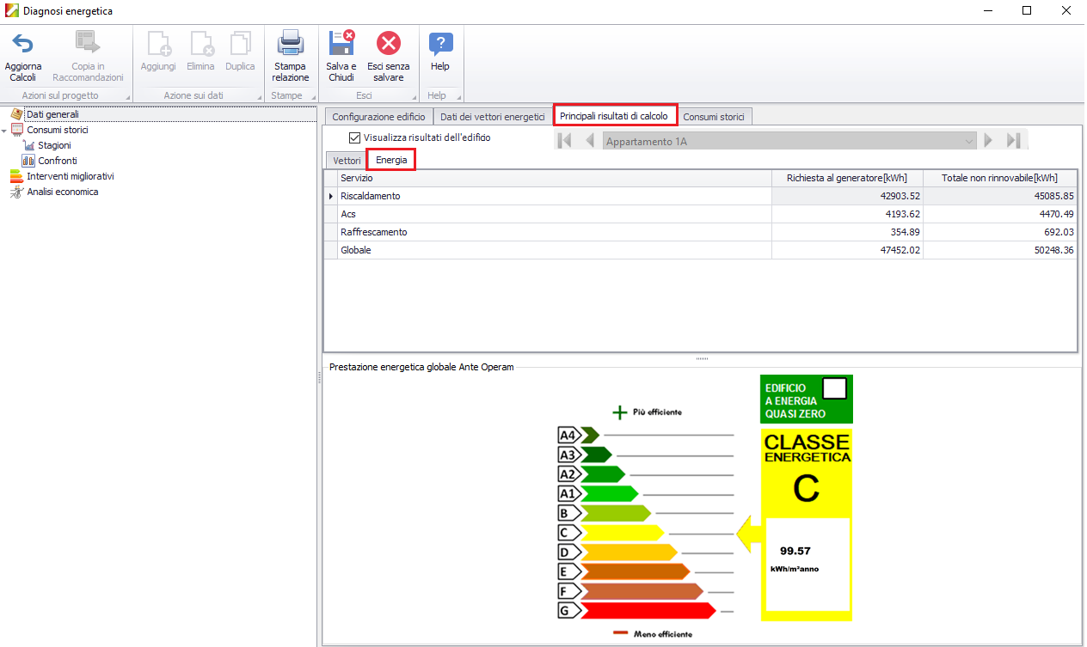Open the Appartamento 1A dropdown
Image resolution: width=1087 pixels, height=647 pixels.
(970, 141)
